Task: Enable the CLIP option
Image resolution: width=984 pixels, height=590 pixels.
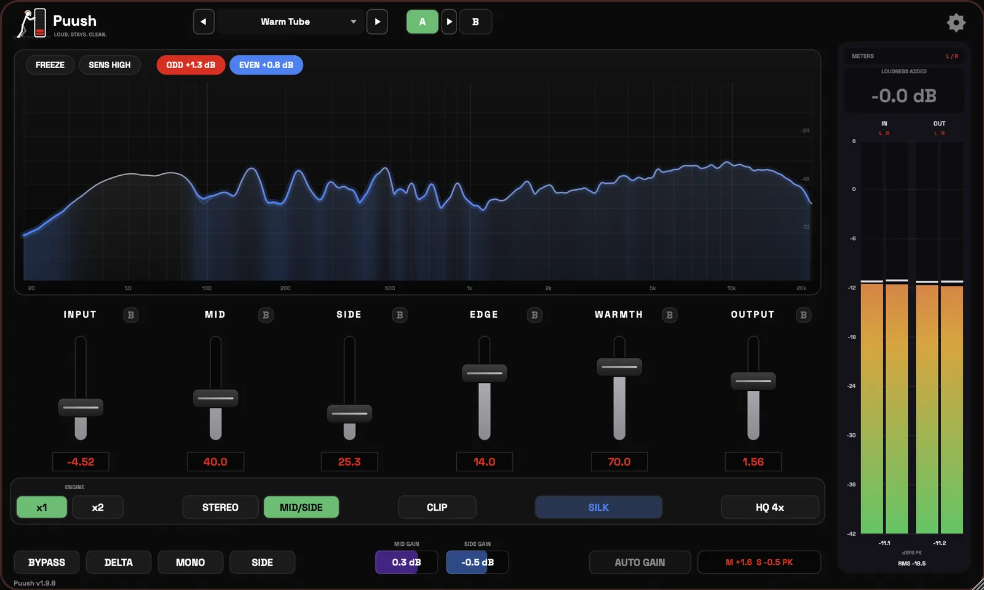Action: click(x=437, y=507)
